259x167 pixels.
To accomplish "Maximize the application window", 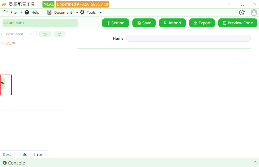I will [x=243, y=4].
